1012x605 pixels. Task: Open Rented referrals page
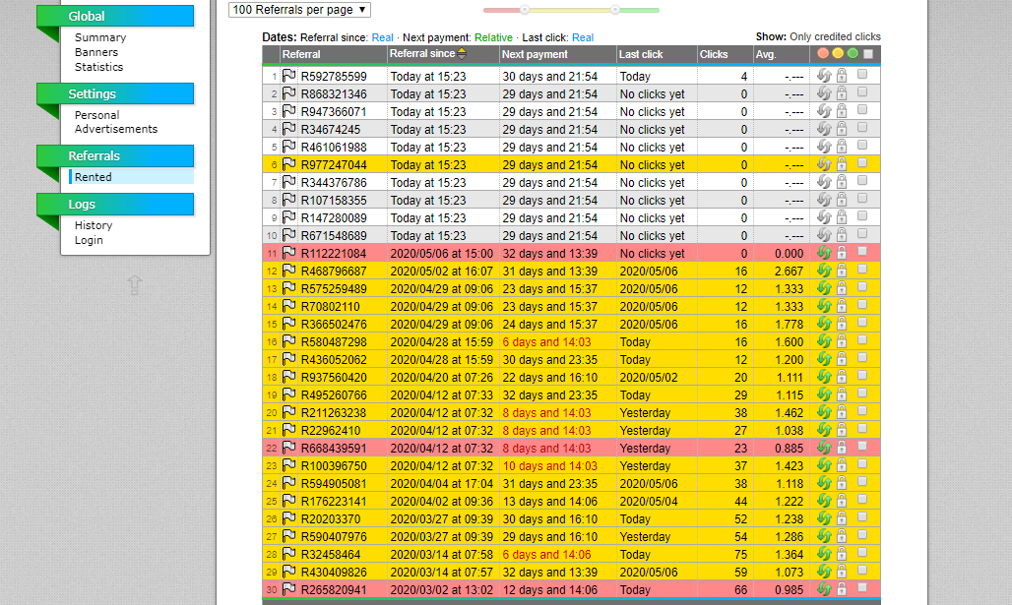click(93, 177)
